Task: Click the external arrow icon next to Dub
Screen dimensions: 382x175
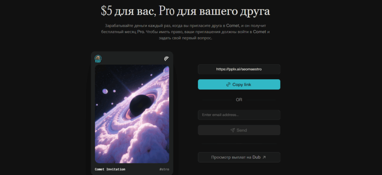Action: tap(264, 157)
